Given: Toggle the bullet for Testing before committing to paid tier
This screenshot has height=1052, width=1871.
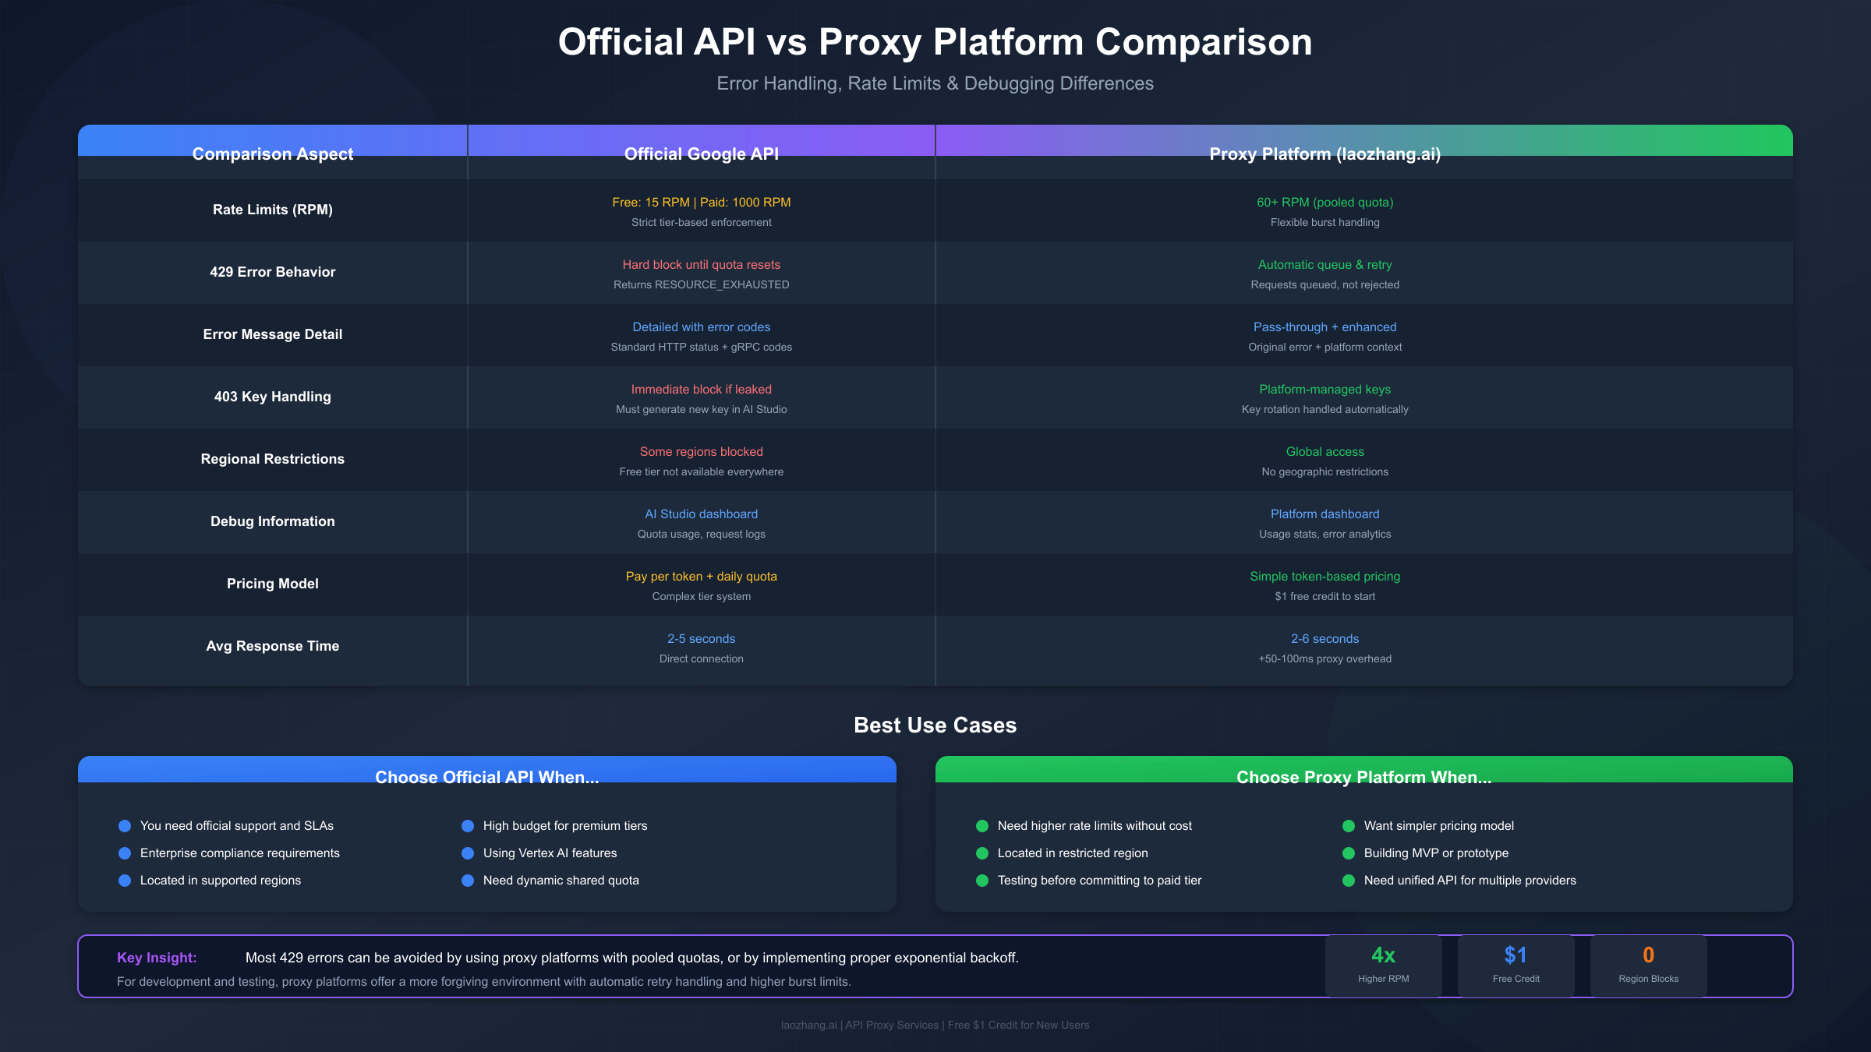Looking at the screenshot, I should pyautogui.click(x=981, y=880).
